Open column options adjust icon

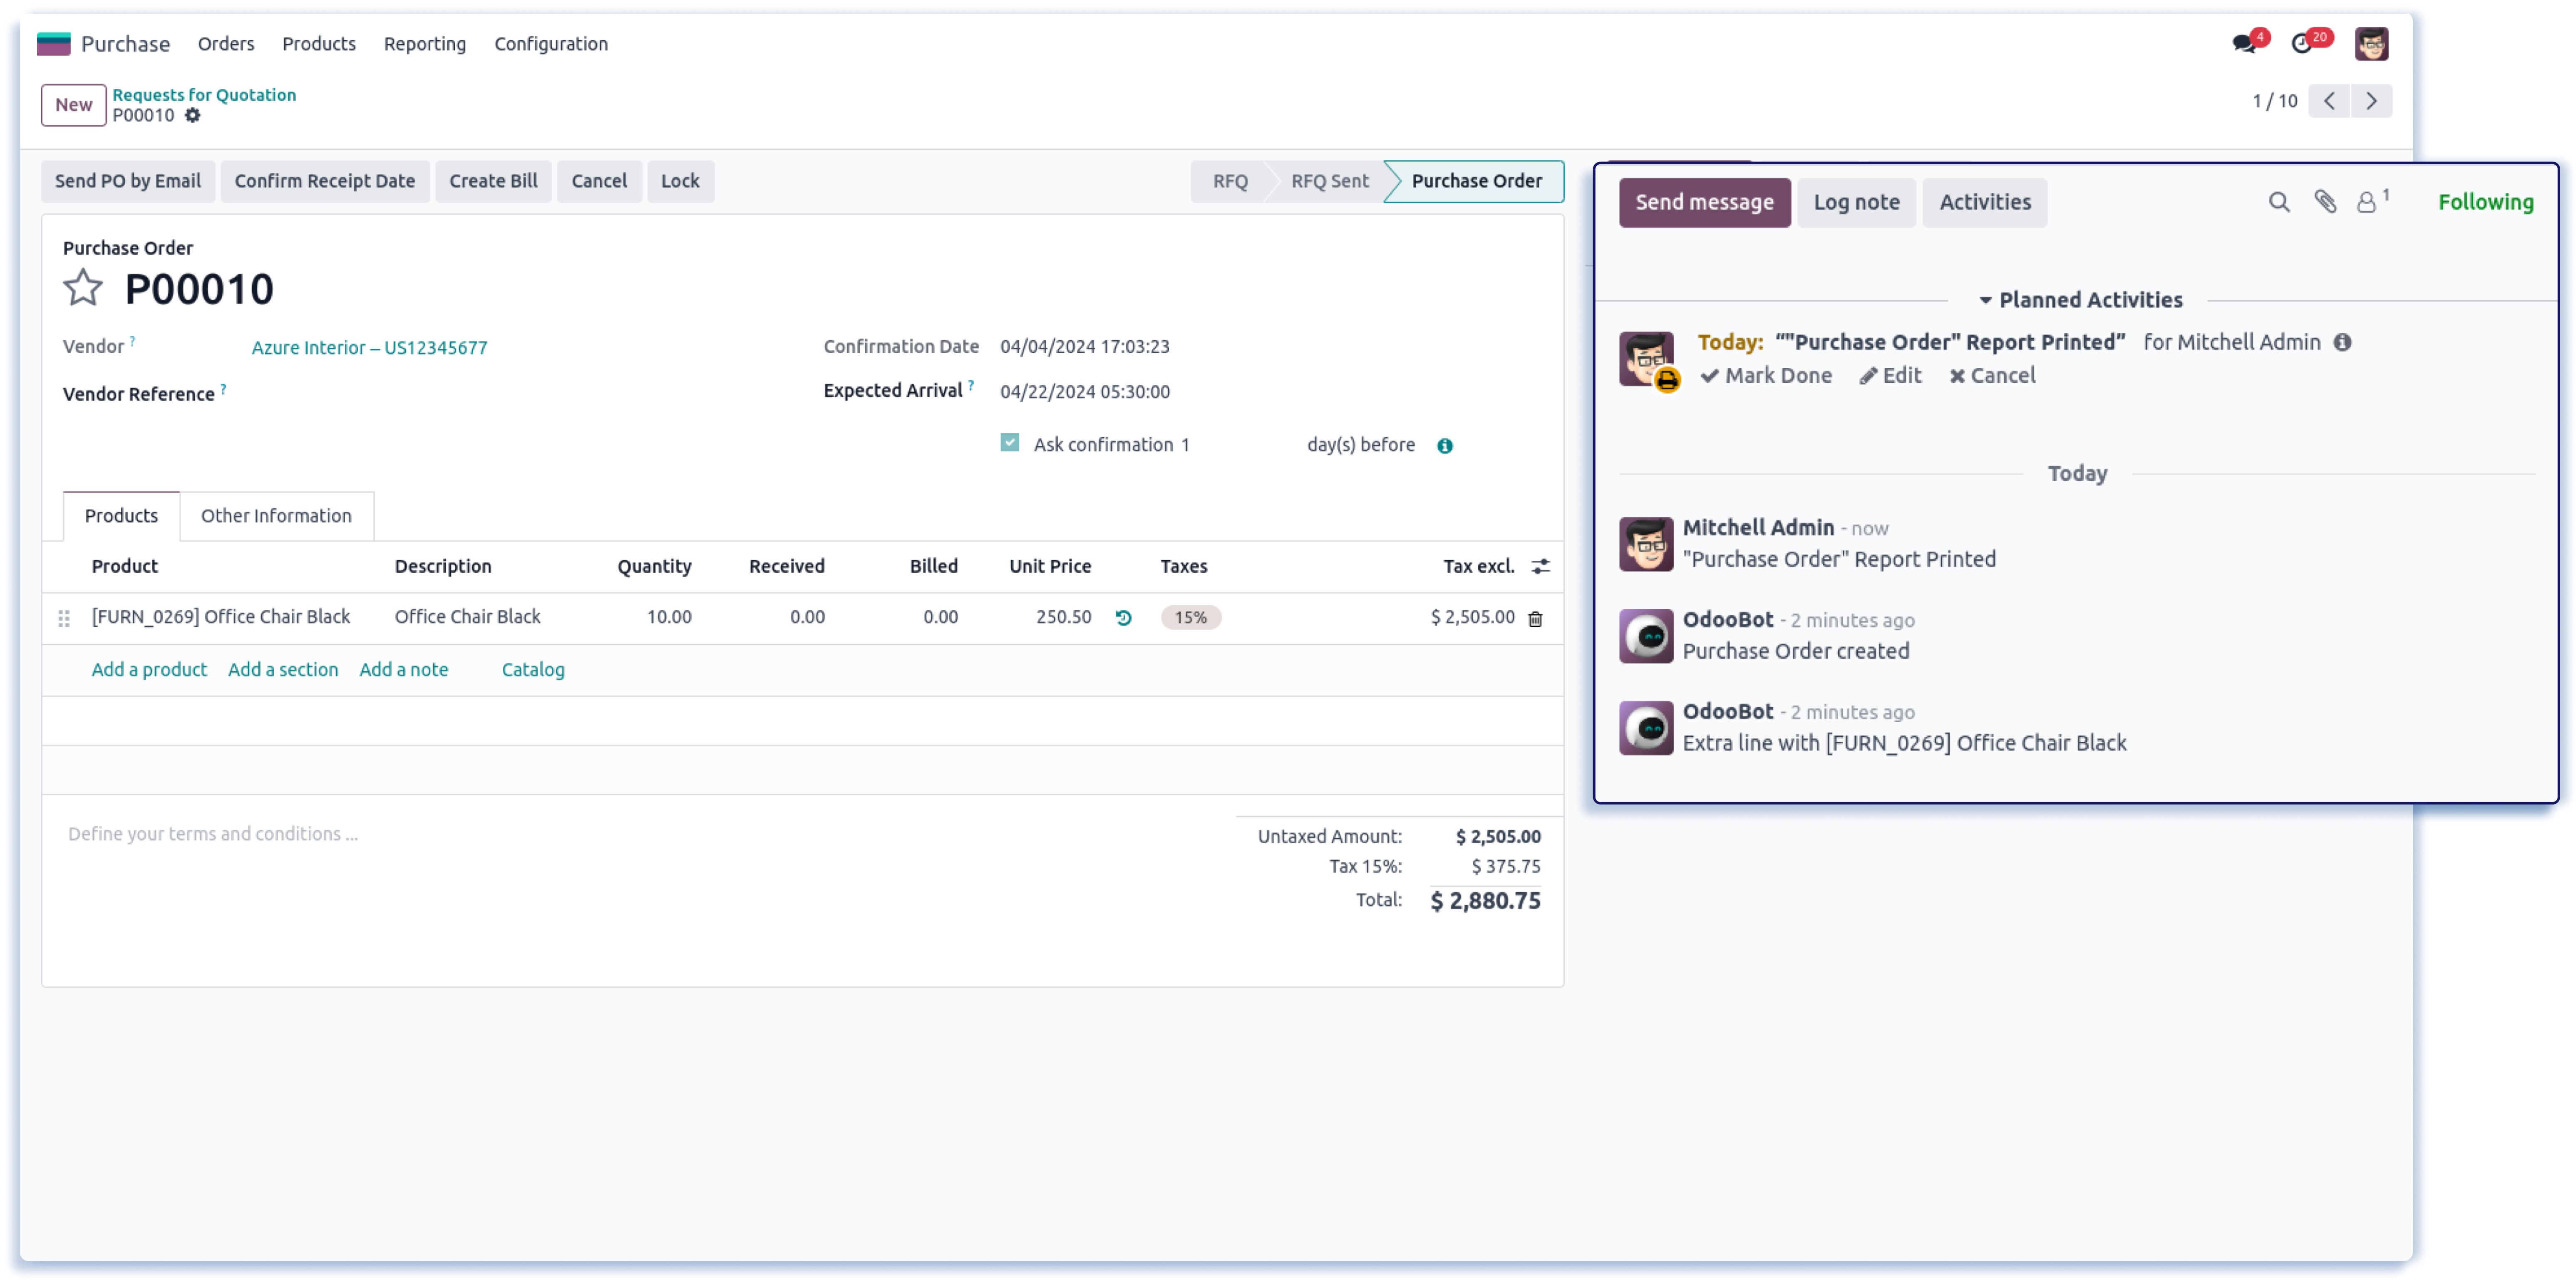(x=1541, y=567)
